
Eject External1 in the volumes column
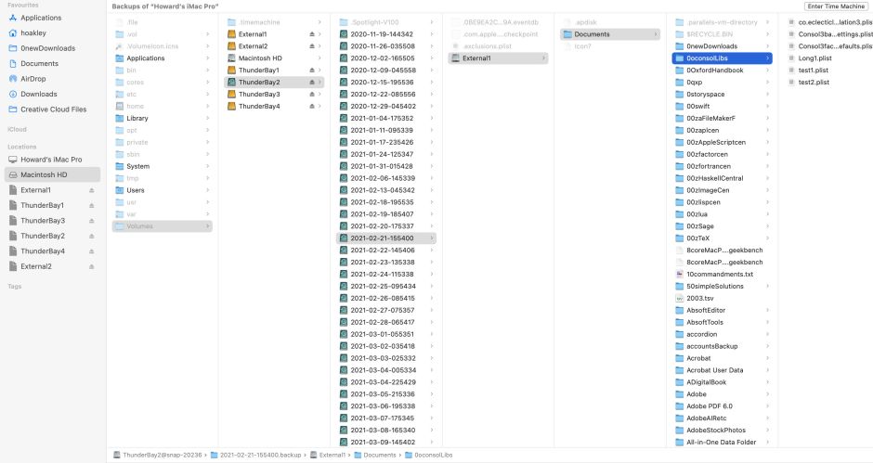click(312, 34)
